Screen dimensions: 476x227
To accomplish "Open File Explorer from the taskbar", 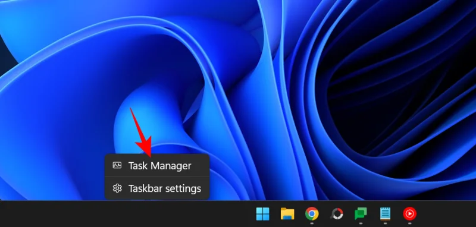I will [x=287, y=214].
